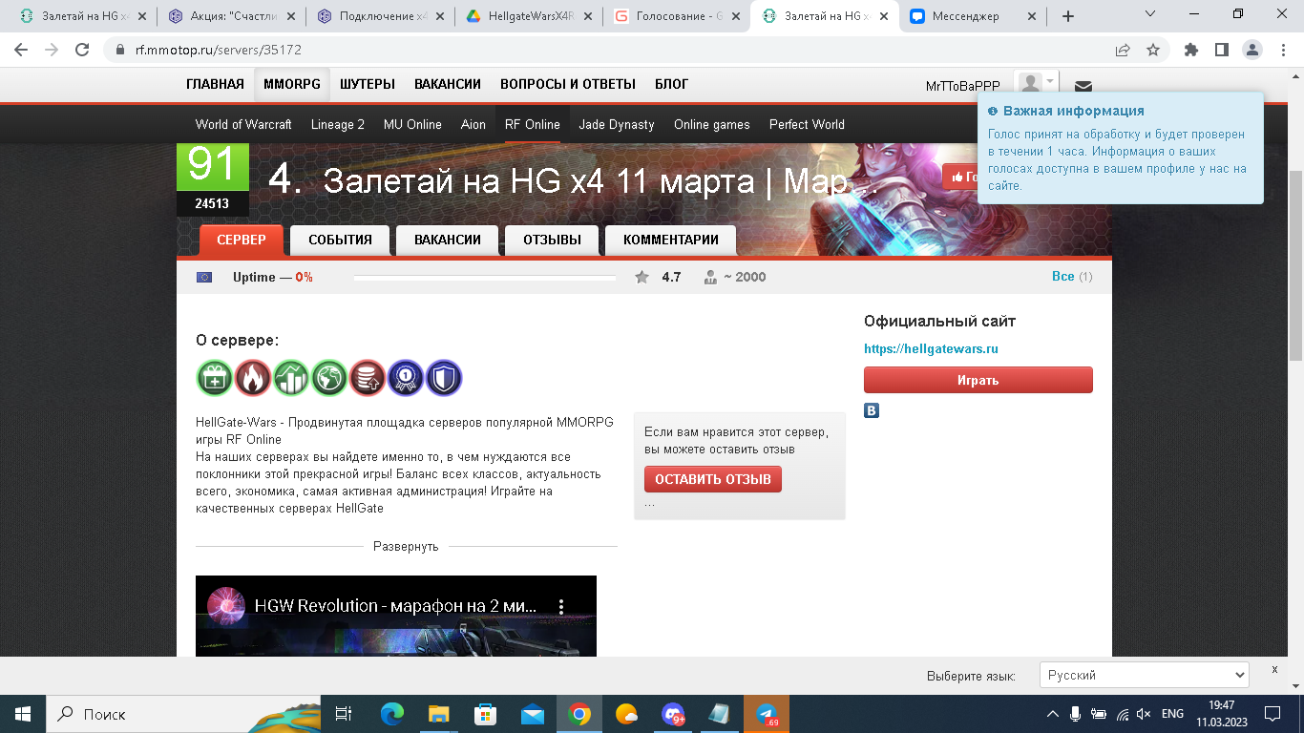1304x733 pixels.
Task: Open the language selector showing Русский
Action: click(1144, 675)
